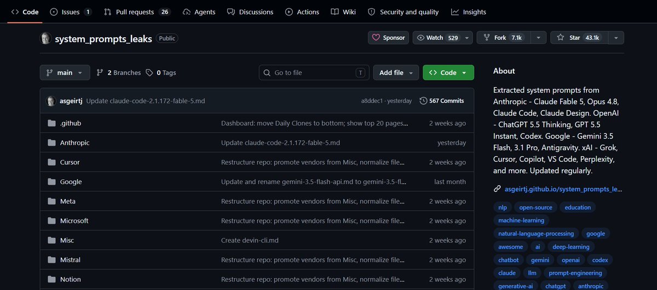
Task: Select the open-source topic tag
Action: [537, 208]
